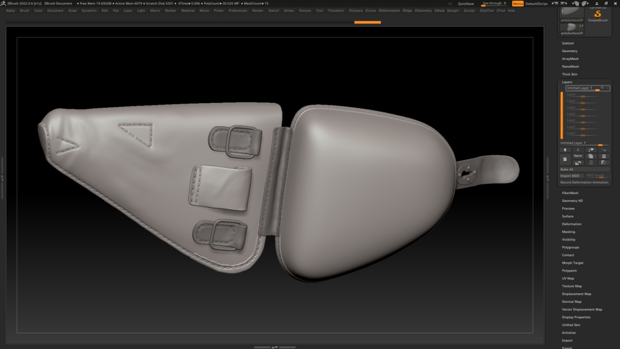Expand the ArrayMesh section
This screenshot has width=620, height=349.
pyautogui.click(x=570, y=59)
